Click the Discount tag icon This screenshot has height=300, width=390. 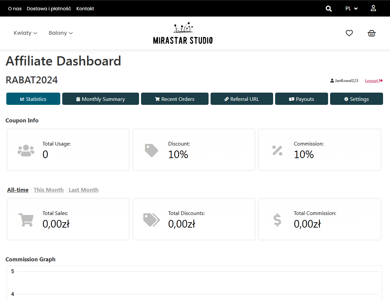point(152,150)
